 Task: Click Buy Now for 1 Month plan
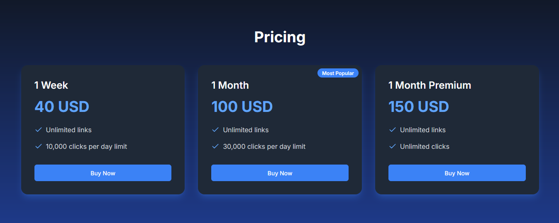280,173
